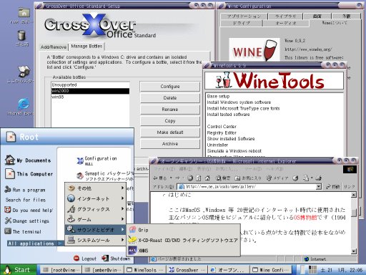Click the Shutdown icon in Root menu
This screenshot has width=366, height=275.
(105, 259)
